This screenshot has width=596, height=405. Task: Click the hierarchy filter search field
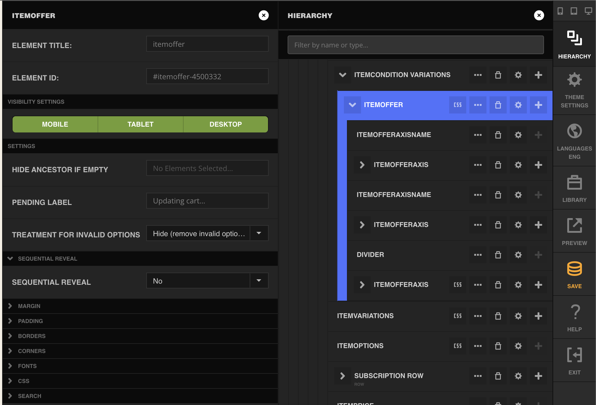tap(415, 45)
